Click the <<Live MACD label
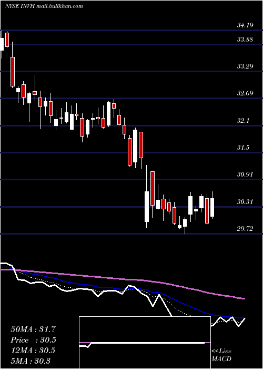Screen dimensions: 263x369 click(221, 355)
